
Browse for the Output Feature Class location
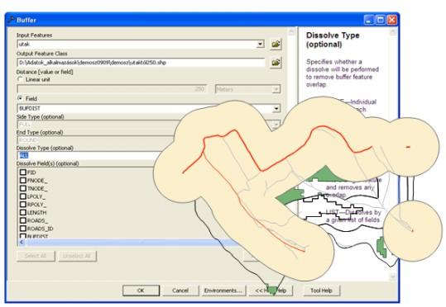[x=276, y=63]
